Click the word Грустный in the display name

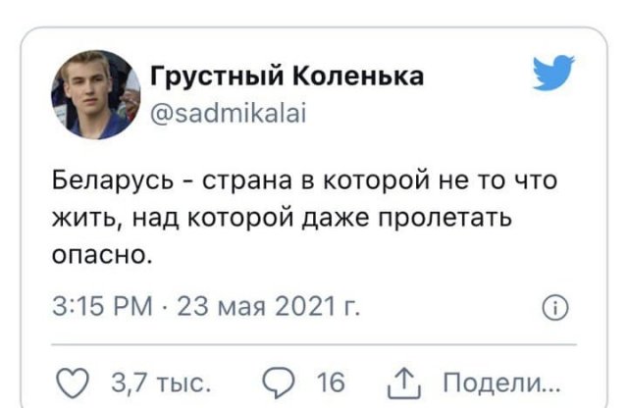click(209, 76)
